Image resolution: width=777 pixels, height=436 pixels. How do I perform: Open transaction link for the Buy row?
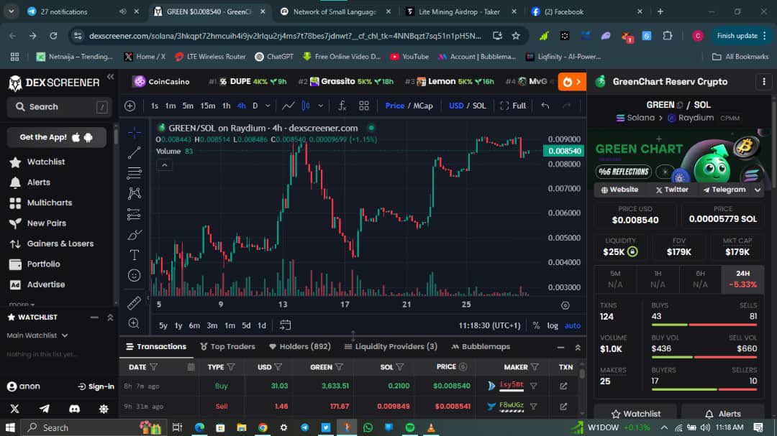click(563, 386)
